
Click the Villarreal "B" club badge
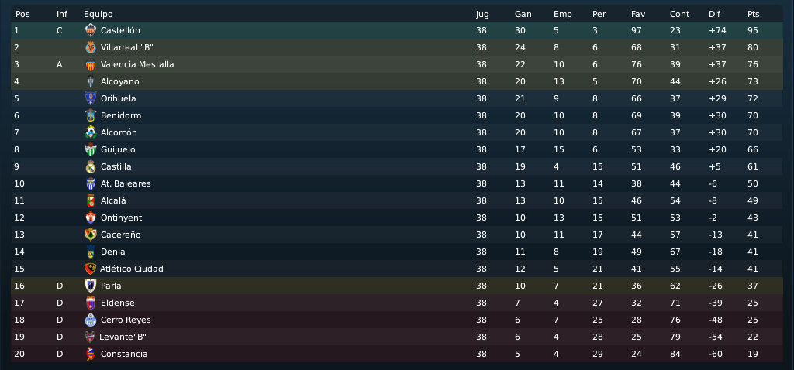pos(91,47)
